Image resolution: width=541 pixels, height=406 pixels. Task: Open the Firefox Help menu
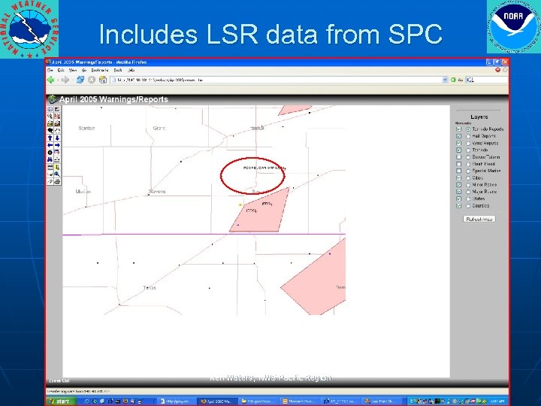coord(131,70)
